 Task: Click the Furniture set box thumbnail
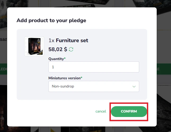point(34,46)
